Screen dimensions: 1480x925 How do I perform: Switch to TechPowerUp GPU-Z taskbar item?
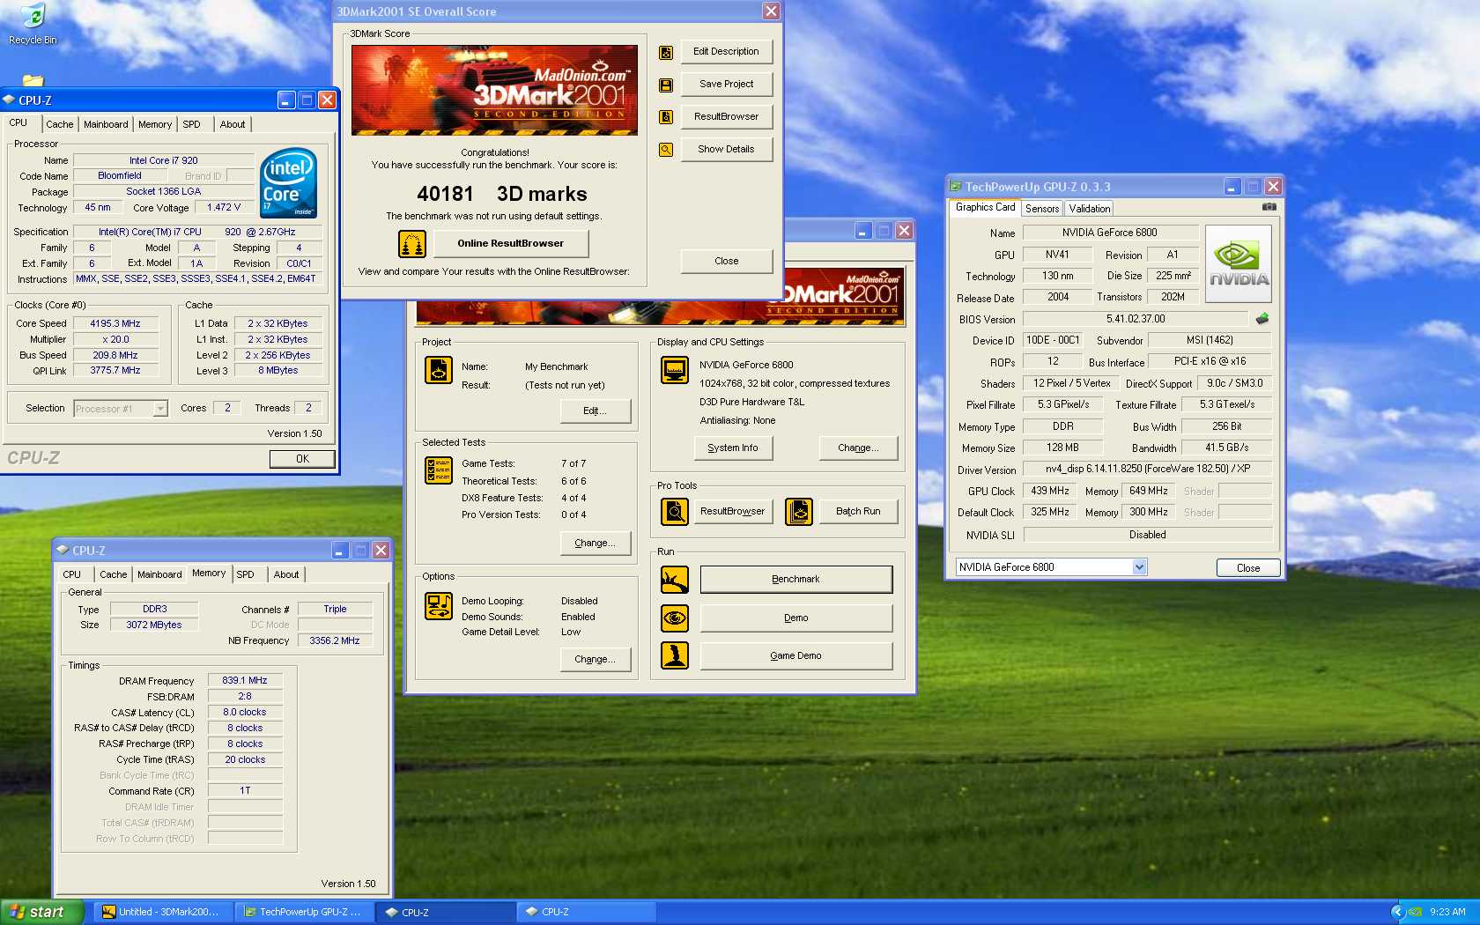pos(304,912)
